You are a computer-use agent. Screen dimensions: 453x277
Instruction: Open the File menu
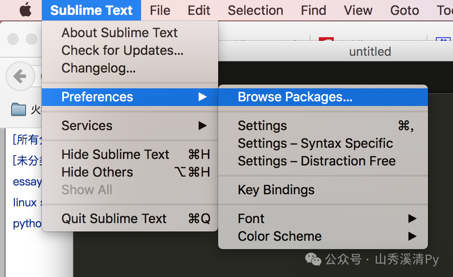pos(160,10)
